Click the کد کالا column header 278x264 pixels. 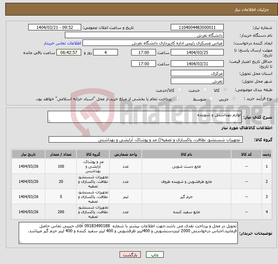(x=246, y=154)
